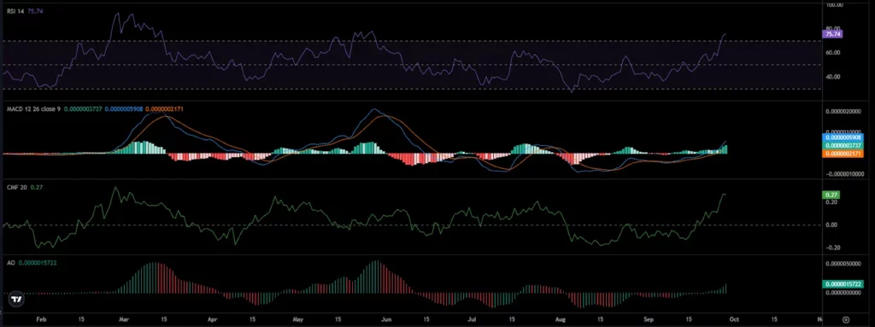This screenshot has height=327, width=875.
Task: Click the 0.0000015722 AO scale tag
Action: point(843,284)
